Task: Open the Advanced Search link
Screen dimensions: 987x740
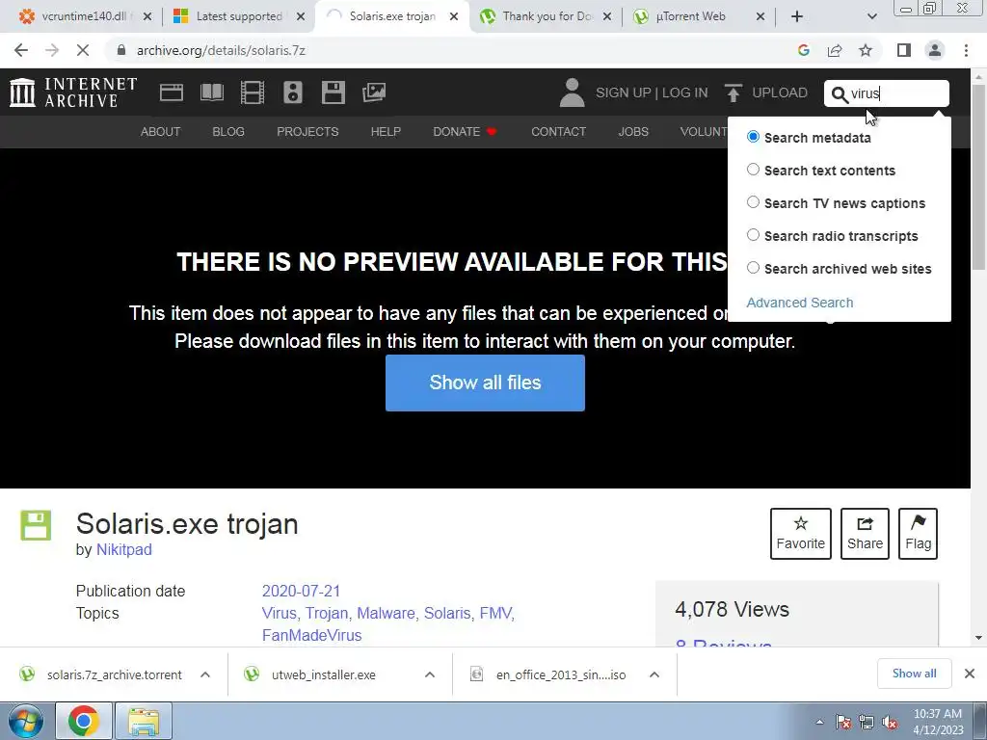Action: coord(800,303)
